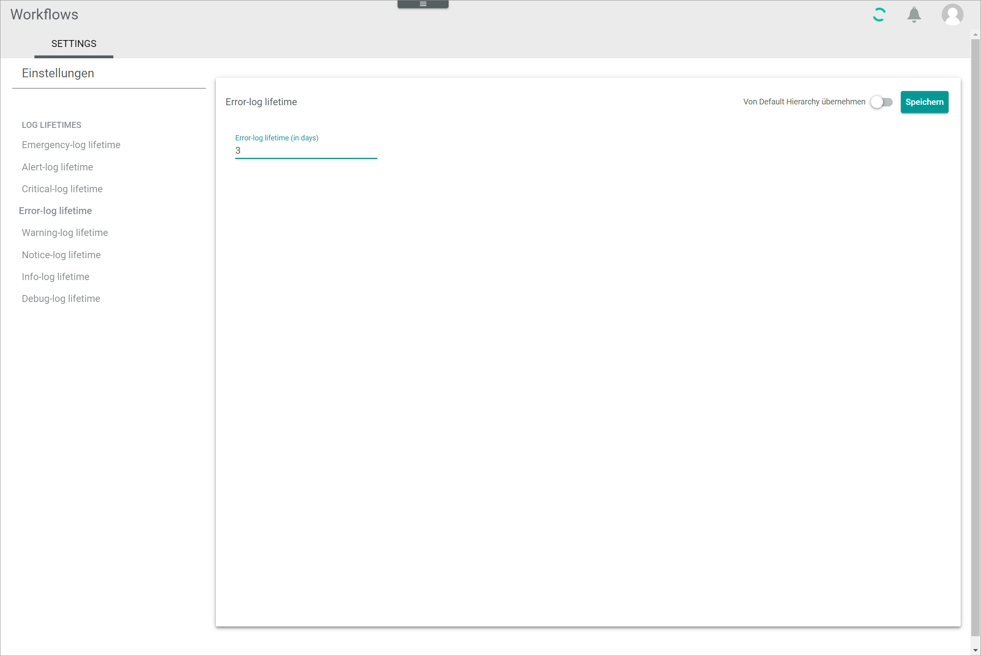Click the Workflows app title
Viewport: 981px width, 656px height.
click(45, 15)
